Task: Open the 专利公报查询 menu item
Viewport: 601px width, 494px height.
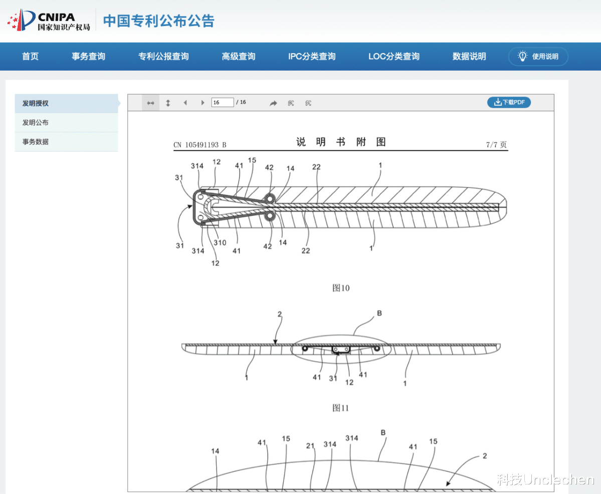Action: click(164, 56)
